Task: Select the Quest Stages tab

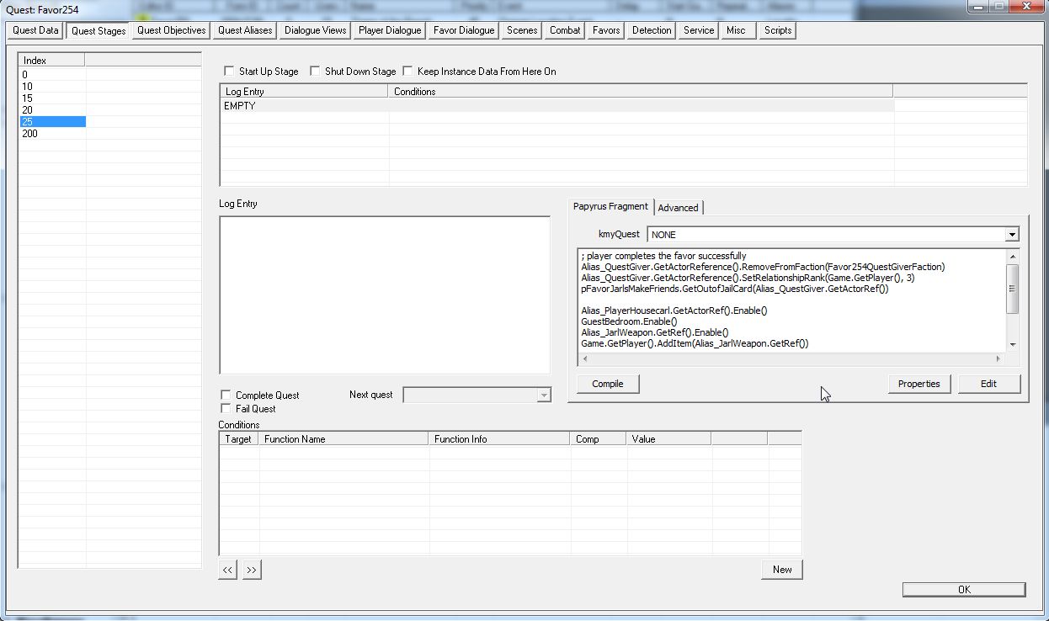Action: 99,30
